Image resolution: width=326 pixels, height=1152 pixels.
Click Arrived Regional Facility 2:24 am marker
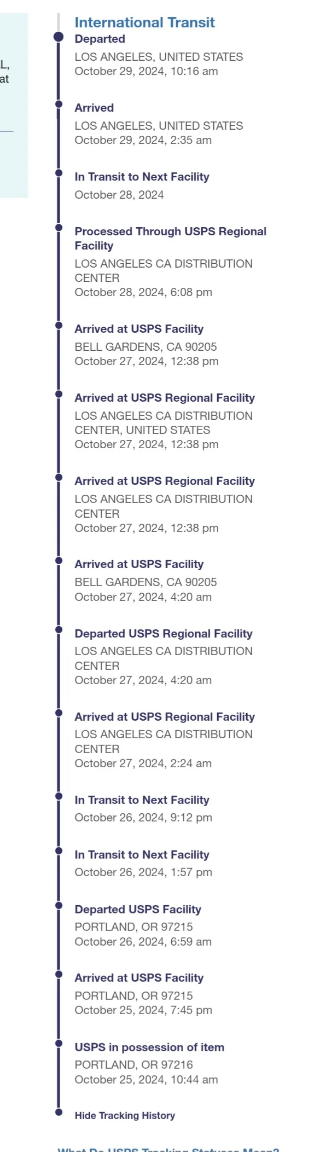coord(59,713)
